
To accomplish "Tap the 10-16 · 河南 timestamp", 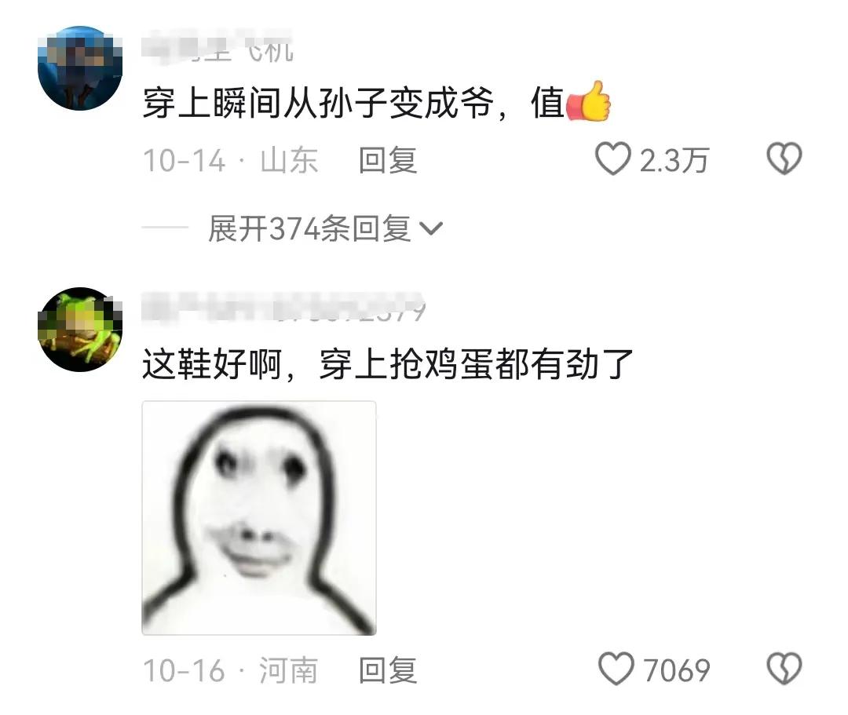I will tap(230, 671).
